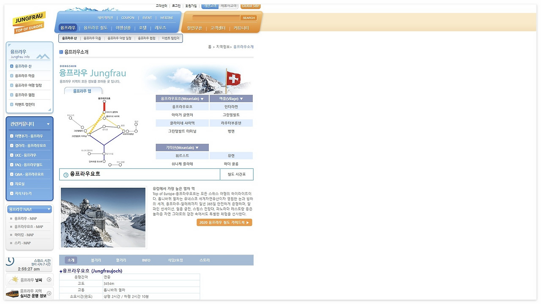Open 이벤트 캘린더 in the submenu bar
This screenshot has width=541, height=304.
point(171,38)
